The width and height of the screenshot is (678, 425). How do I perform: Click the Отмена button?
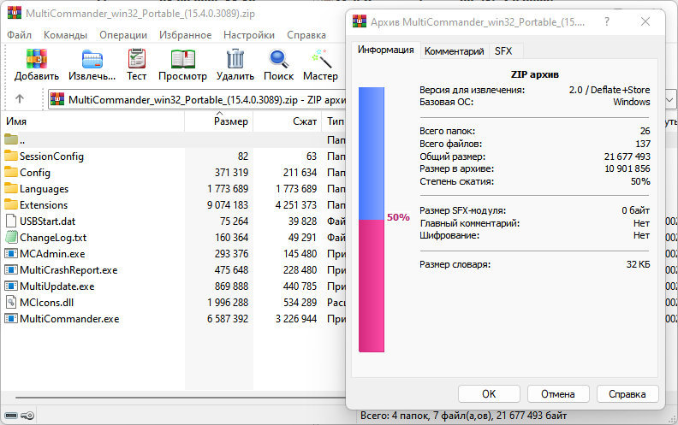[x=558, y=394]
